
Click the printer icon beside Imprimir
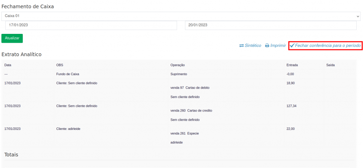point(267,46)
